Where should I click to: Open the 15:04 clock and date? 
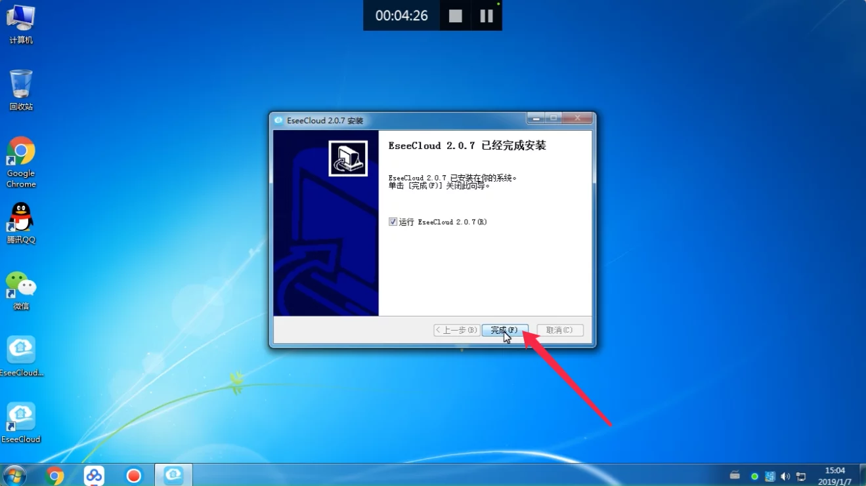[835, 476]
